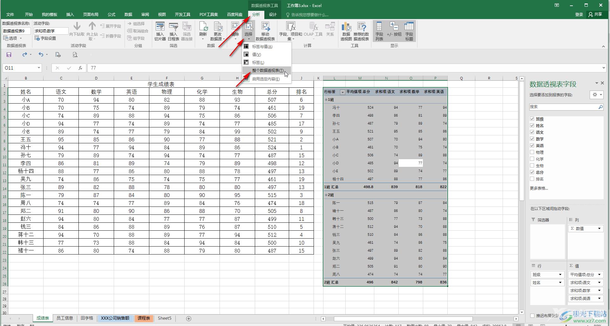
Task: Switch to the 员工信息 sheet tab
Action: click(x=65, y=318)
